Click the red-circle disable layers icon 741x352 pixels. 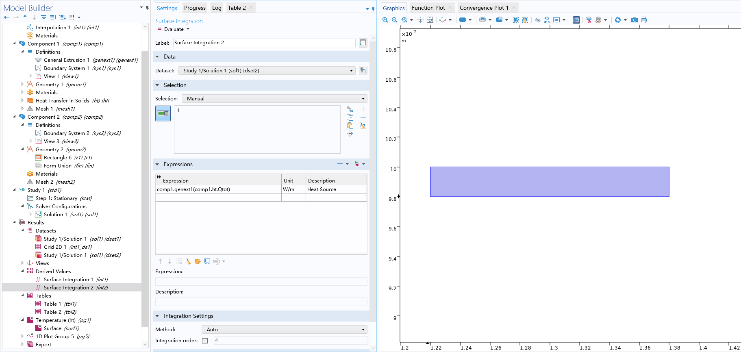588,20
